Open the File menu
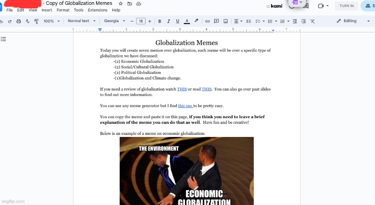Image resolution: width=375 pixels, height=205 pixels. [9, 10]
